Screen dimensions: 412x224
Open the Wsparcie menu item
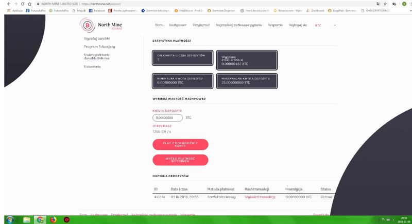click(x=276, y=25)
